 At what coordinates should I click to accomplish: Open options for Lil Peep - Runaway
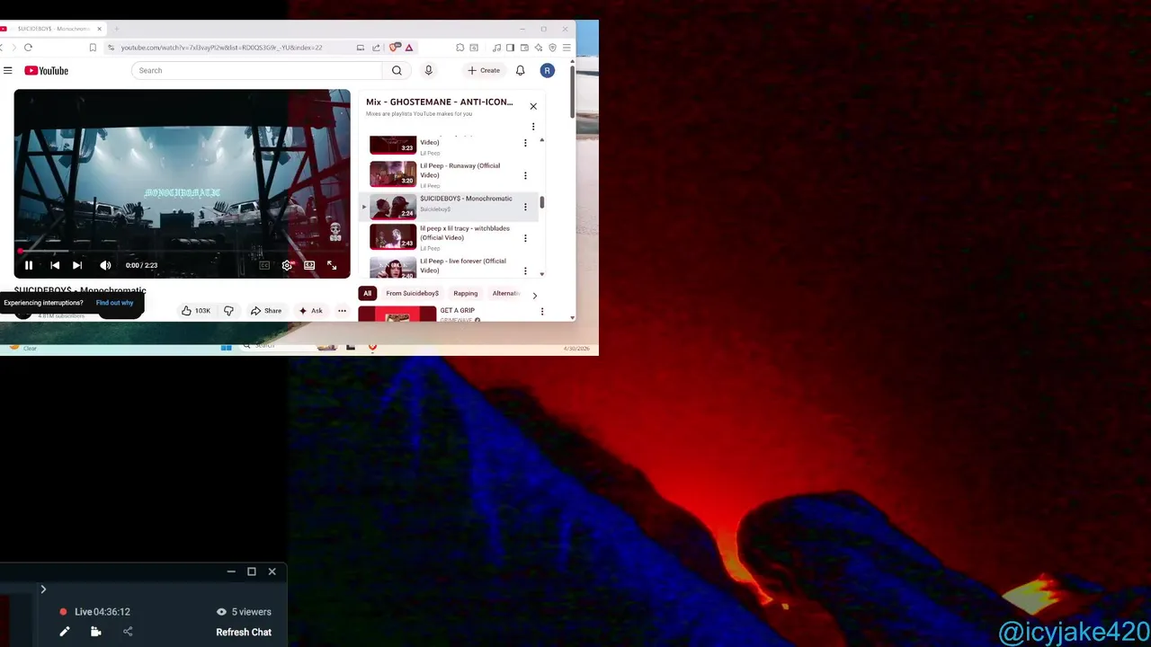click(525, 175)
